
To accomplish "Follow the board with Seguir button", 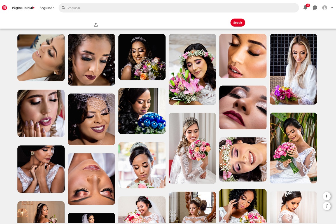I will [238, 23].
